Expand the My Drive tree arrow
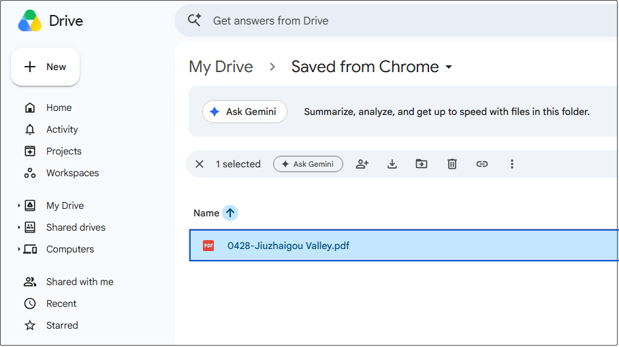The image size is (619, 347). (x=18, y=205)
